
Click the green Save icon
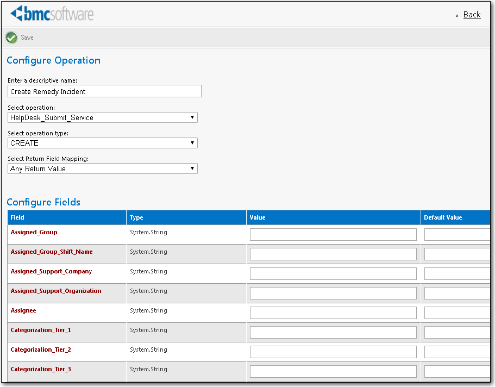click(x=11, y=37)
